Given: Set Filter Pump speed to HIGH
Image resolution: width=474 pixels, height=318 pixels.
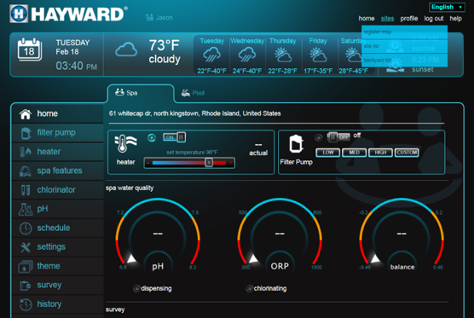Looking at the screenshot, I should 380,153.
